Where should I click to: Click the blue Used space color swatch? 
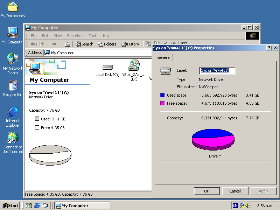[x=162, y=95]
